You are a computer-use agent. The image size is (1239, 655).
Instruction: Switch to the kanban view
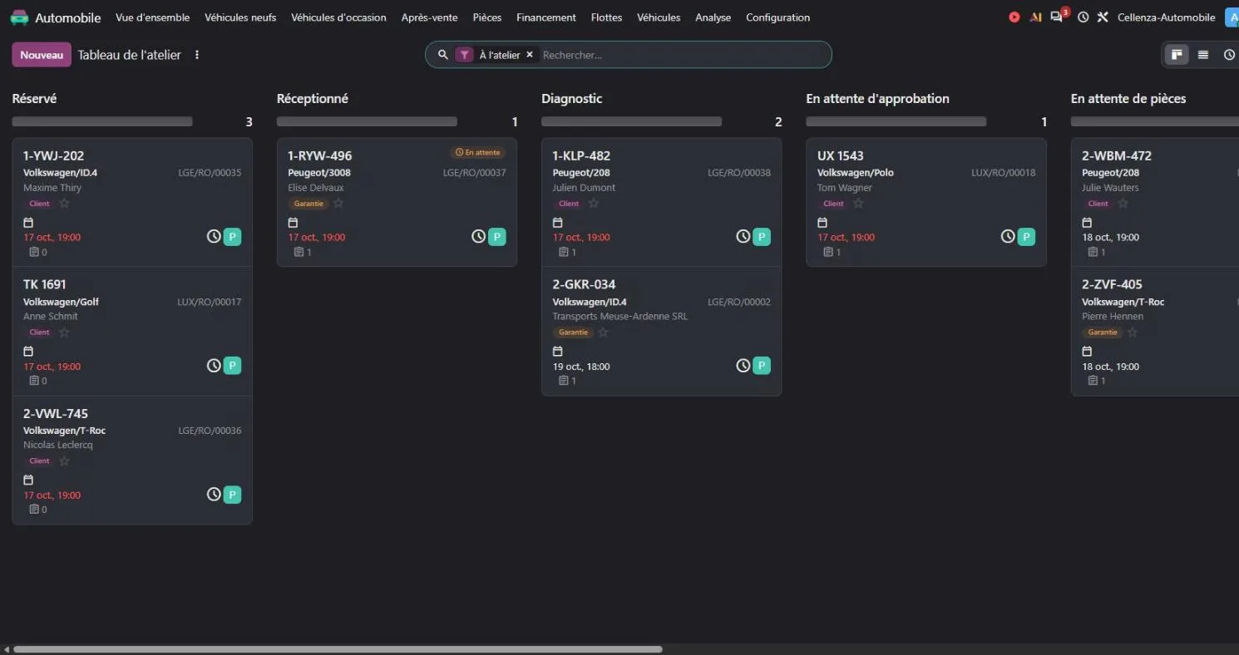[1177, 55]
